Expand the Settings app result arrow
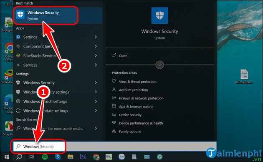Image resolution: width=263 pixels, height=162 pixels. click(x=96, y=37)
